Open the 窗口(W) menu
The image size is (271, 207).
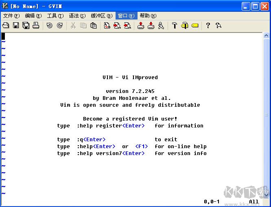click(126, 16)
